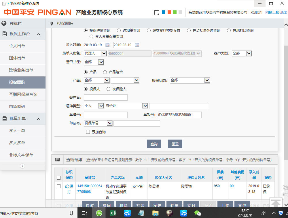Open the calendar picker for start date
Image resolution: width=288 pixels, height=218 pixels.
107,45
